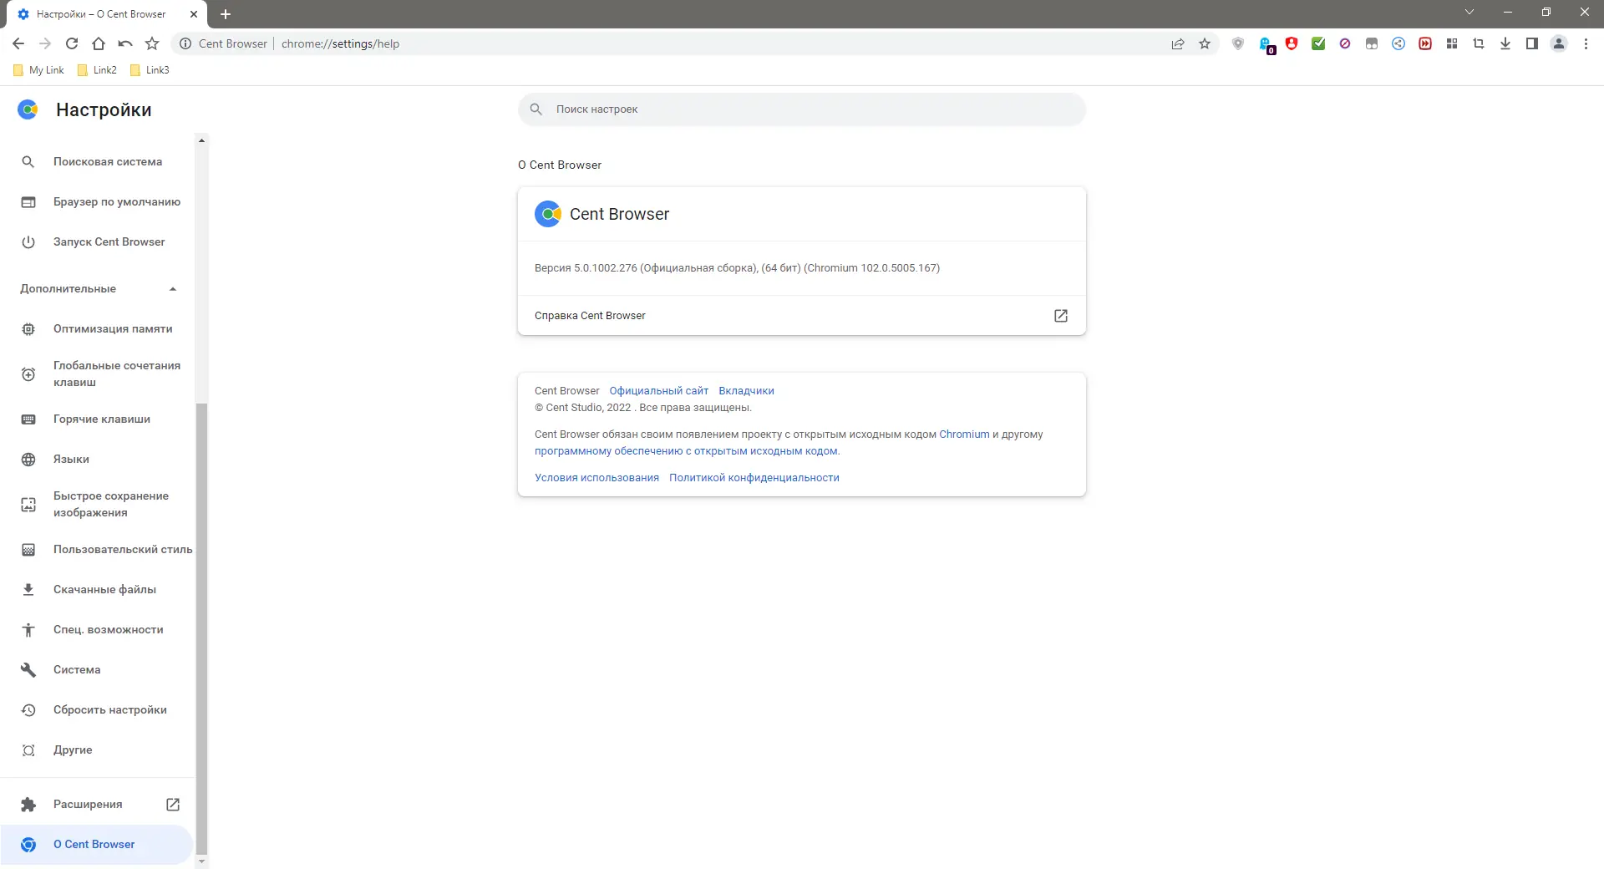The image size is (1604, 869).
Task: Click the star icon beside the home button
Action: coord(152,43)
